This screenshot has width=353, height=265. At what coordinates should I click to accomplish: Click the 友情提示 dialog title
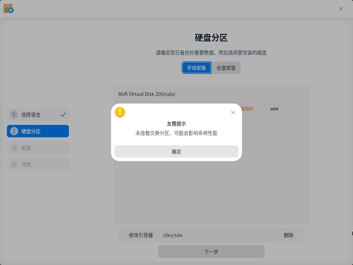click(176, 124)
